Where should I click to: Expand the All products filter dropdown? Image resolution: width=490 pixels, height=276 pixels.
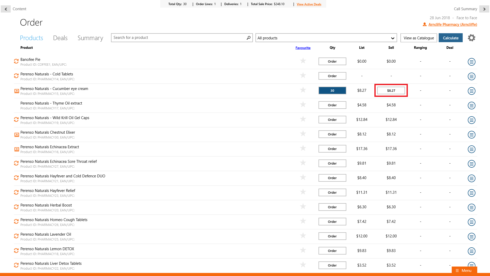[326, 38]
